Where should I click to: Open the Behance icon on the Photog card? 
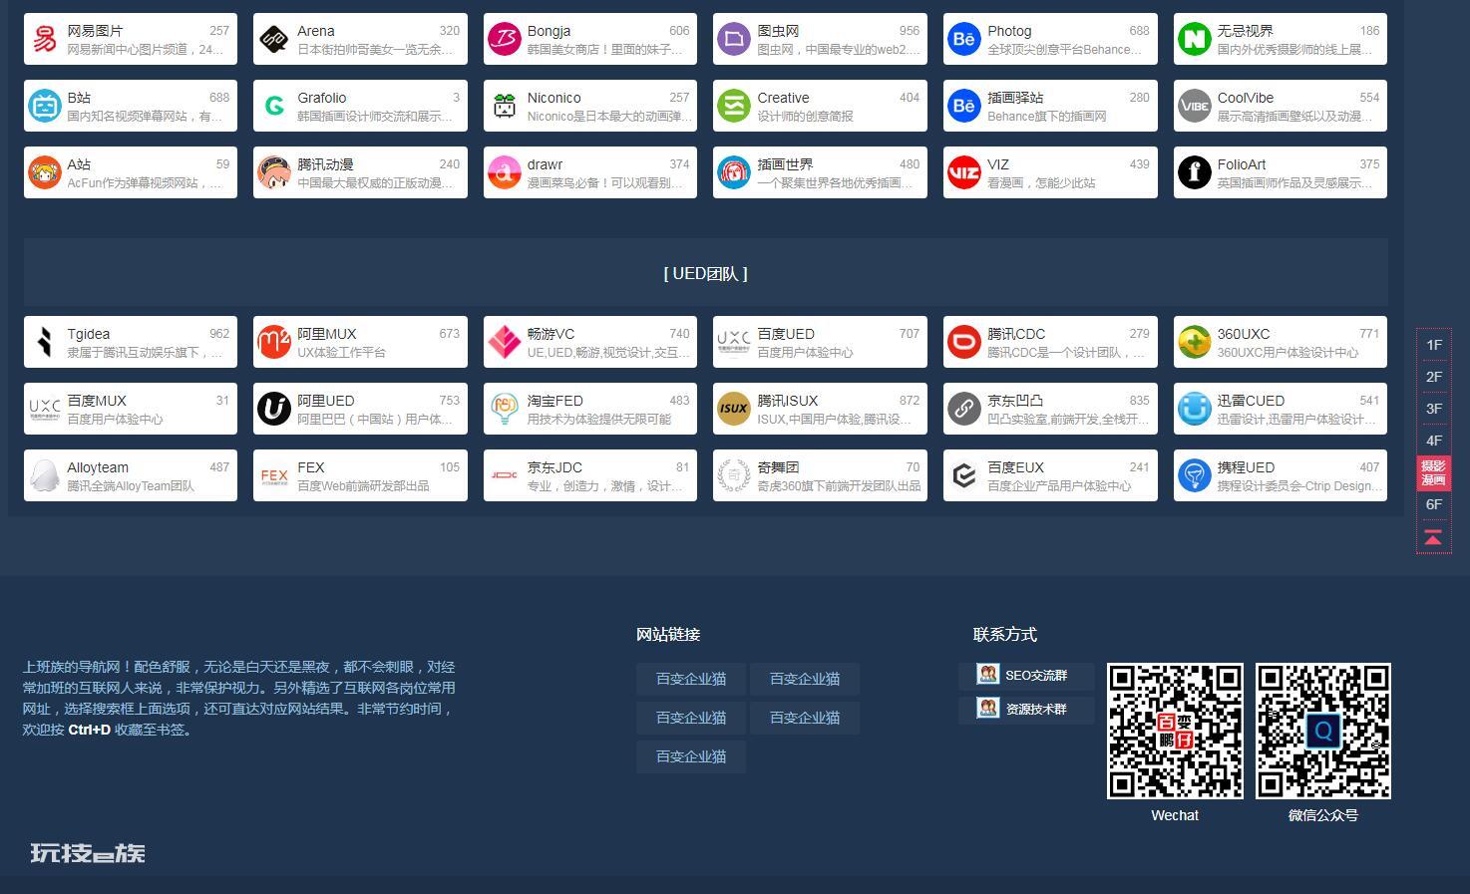coord(964,39)
